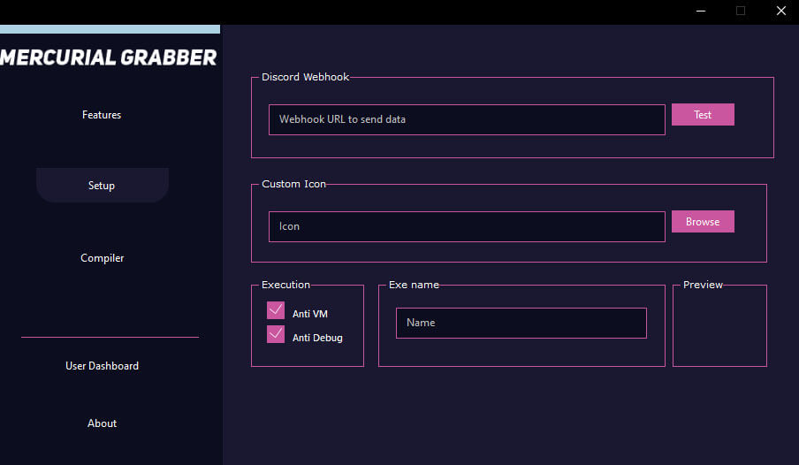Click the Exe Name input field

click(x=521, y=323)
